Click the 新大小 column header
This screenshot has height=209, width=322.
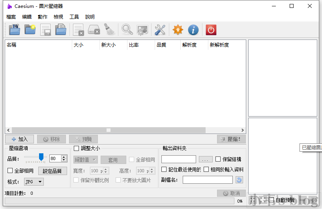pyautogui.click(x=113, y=45)
